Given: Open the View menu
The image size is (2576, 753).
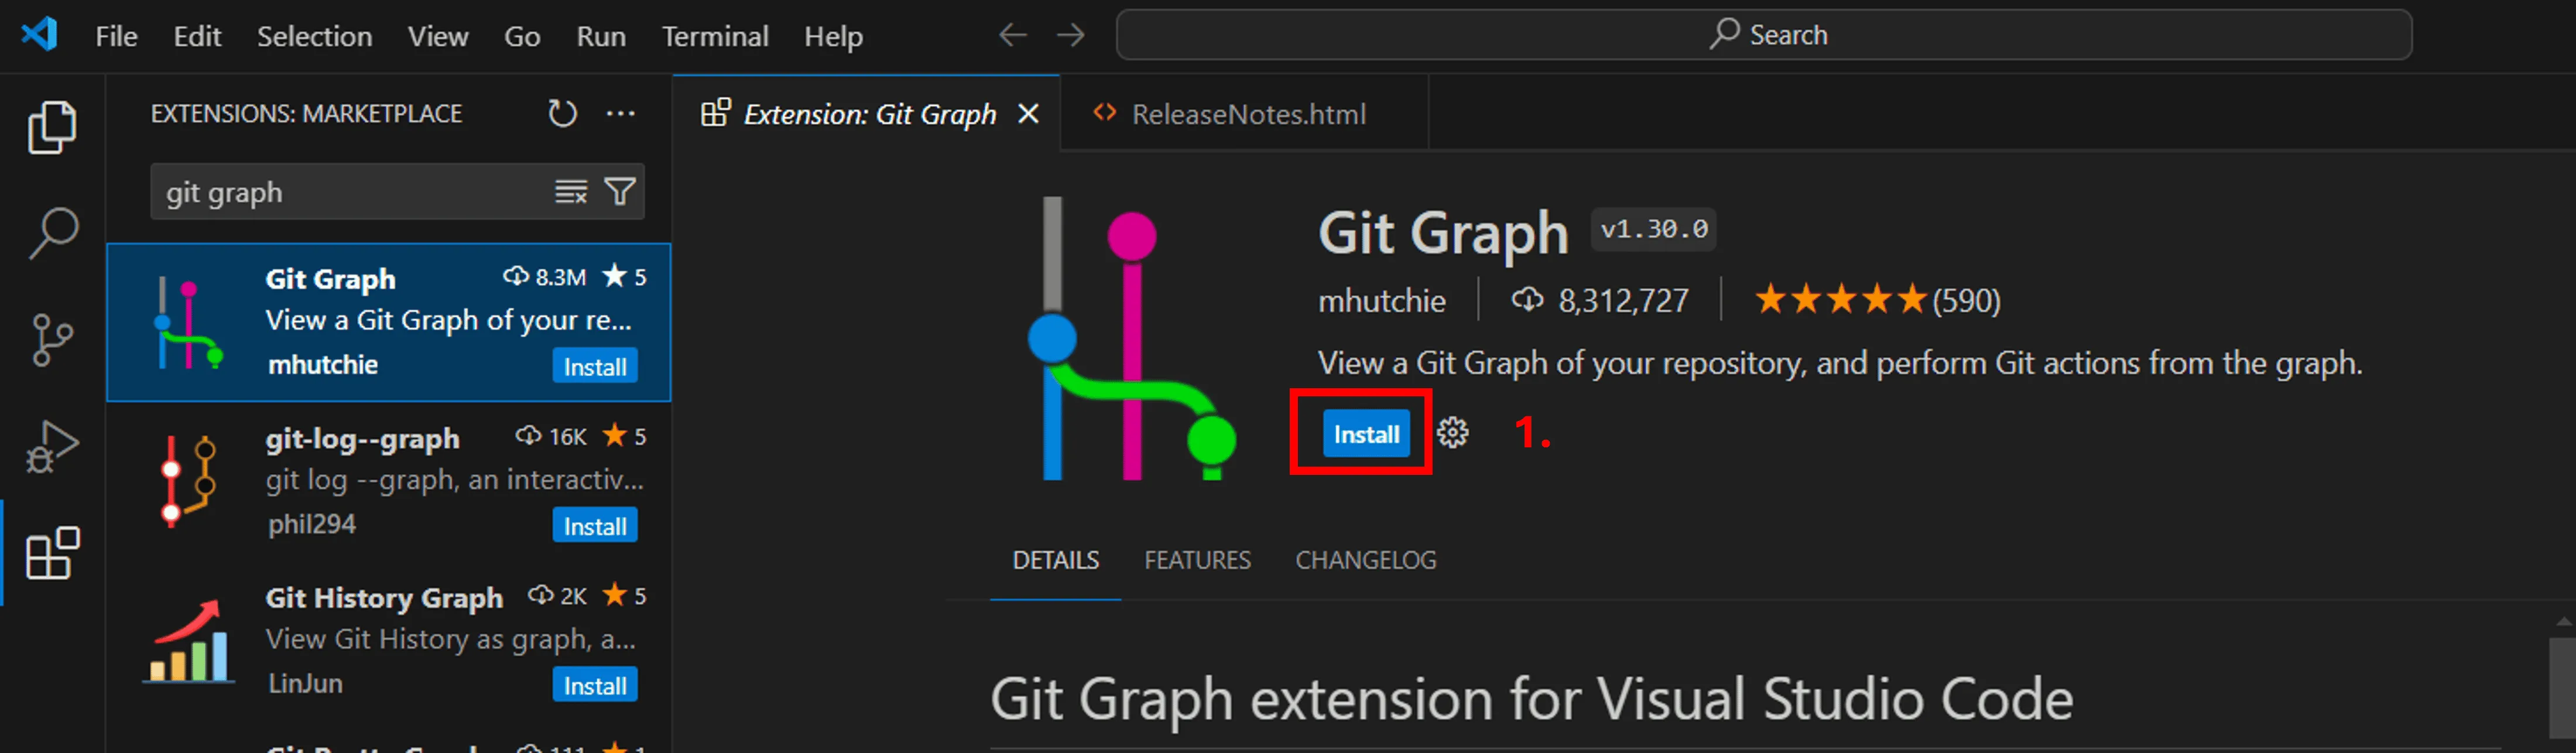Looking at the screenshot, I should coord(437,36).
